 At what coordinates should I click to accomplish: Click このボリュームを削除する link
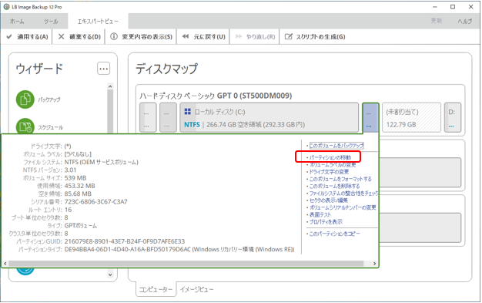point(334,186)
